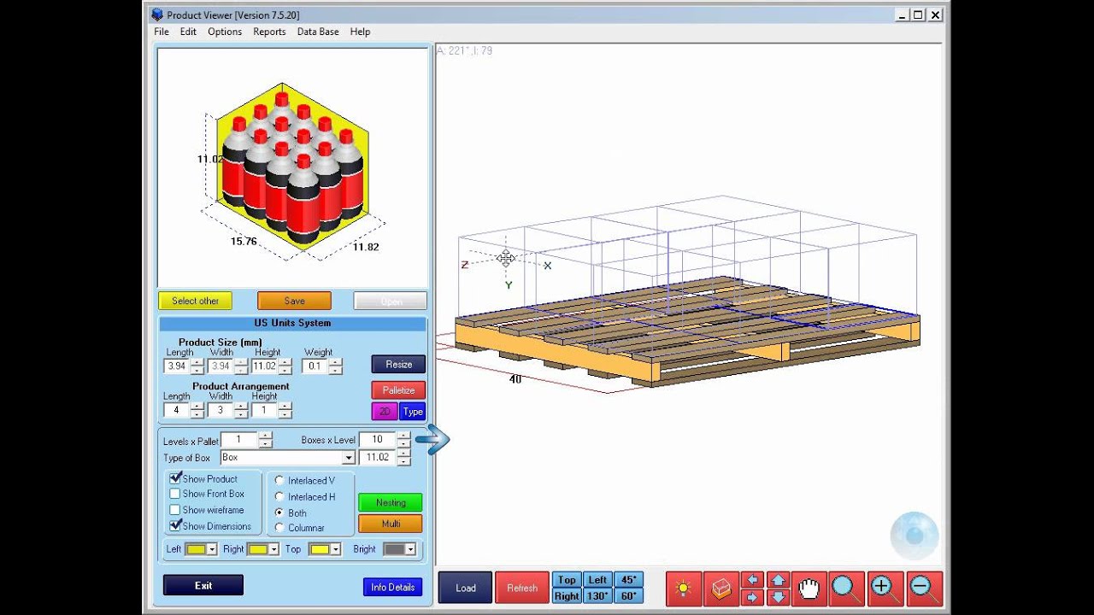Click the Boxes x Level input field
This screenshot has height=615, width=1094.
point(377,440)
